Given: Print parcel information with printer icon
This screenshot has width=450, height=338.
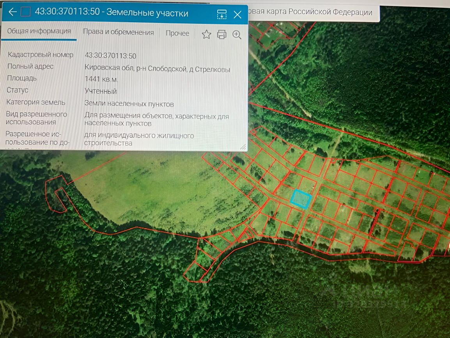Looking at the screenshot, I should point(221,34).
